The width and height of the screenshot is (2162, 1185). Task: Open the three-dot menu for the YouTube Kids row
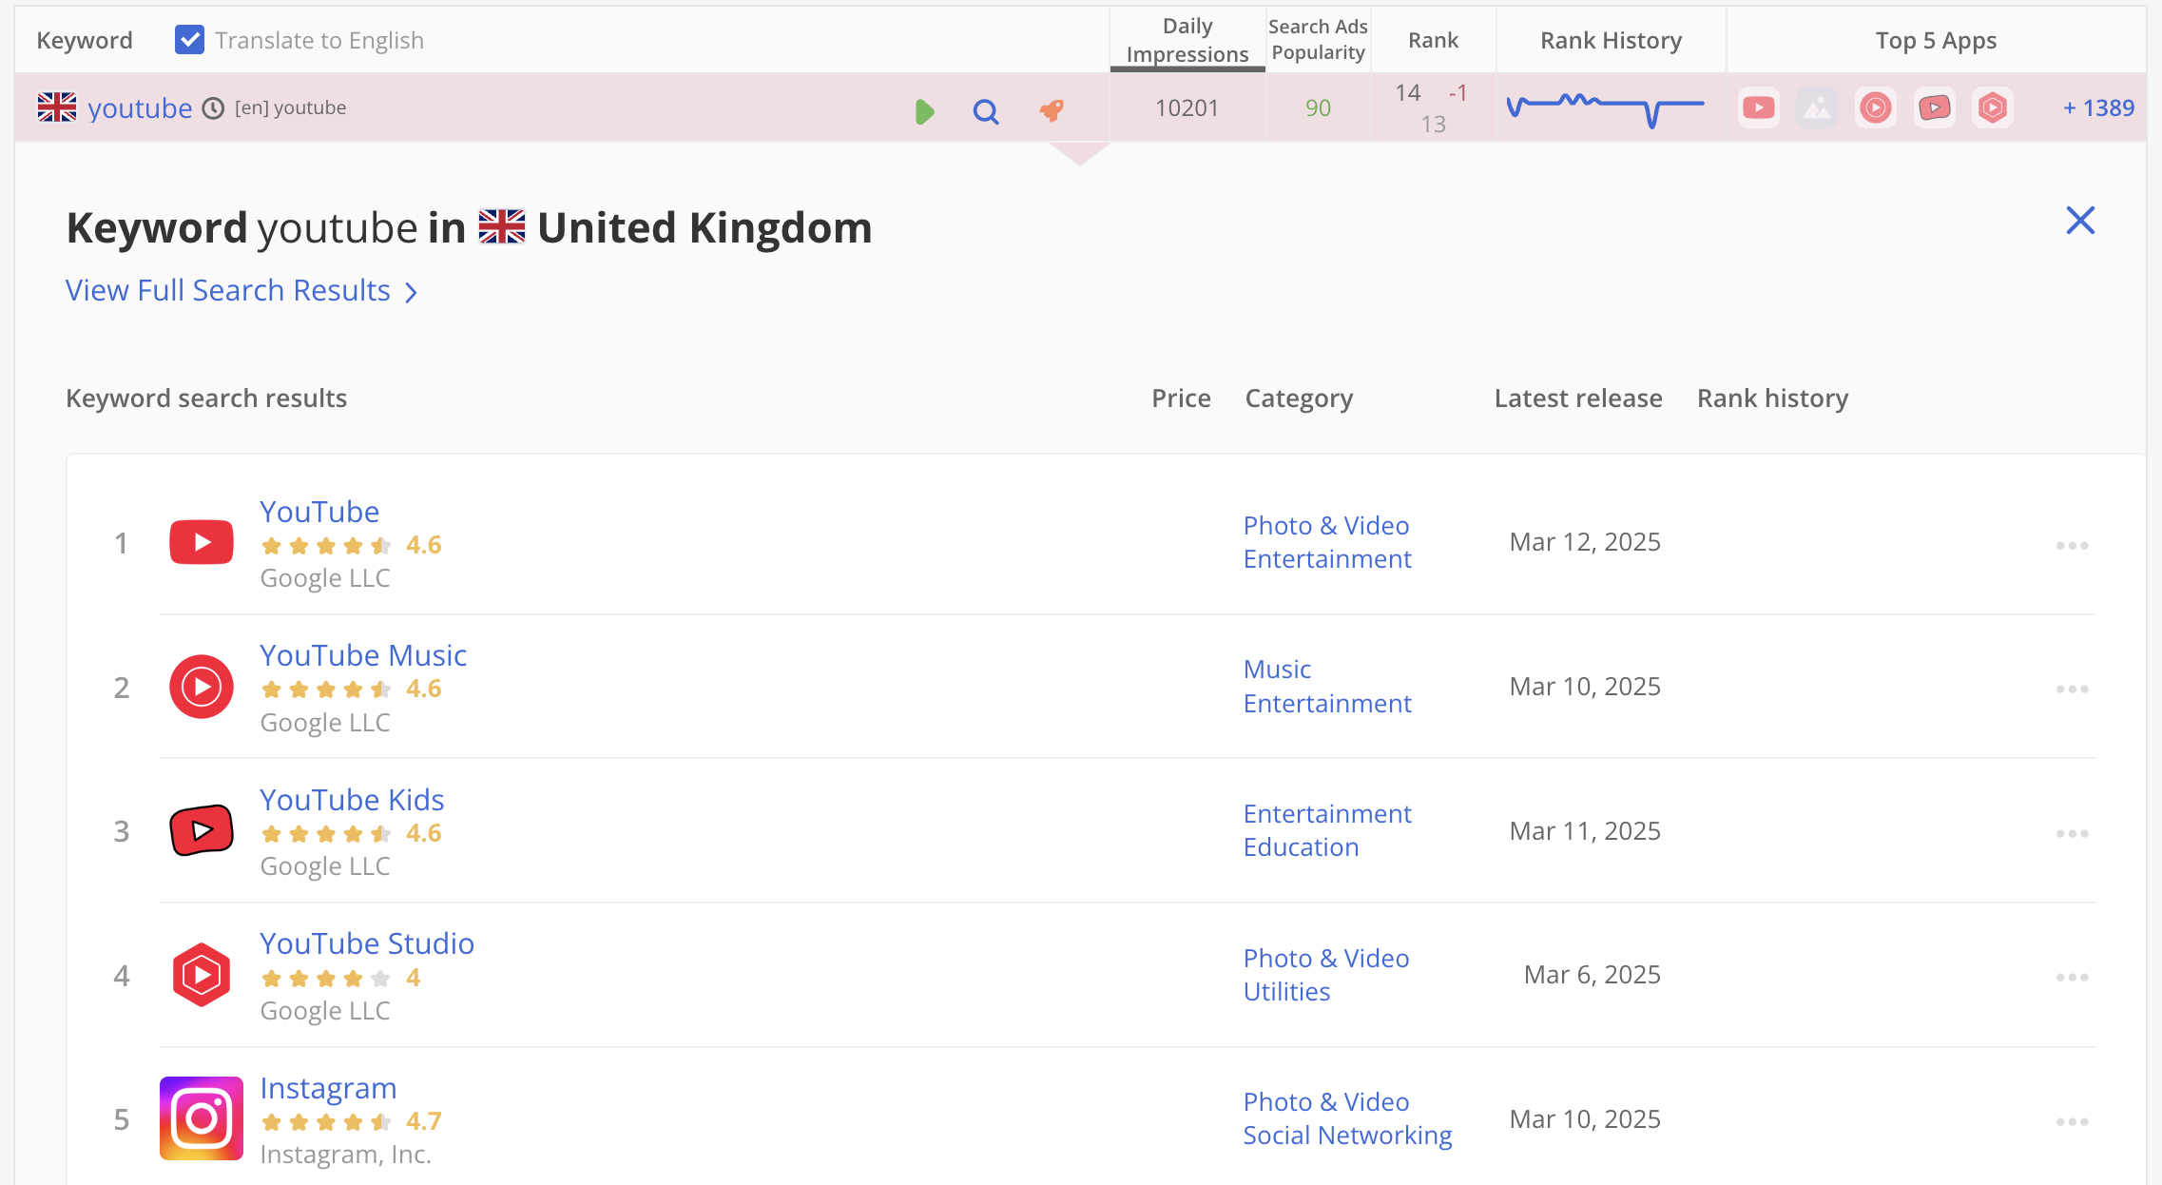click(x=2072, y=833)
